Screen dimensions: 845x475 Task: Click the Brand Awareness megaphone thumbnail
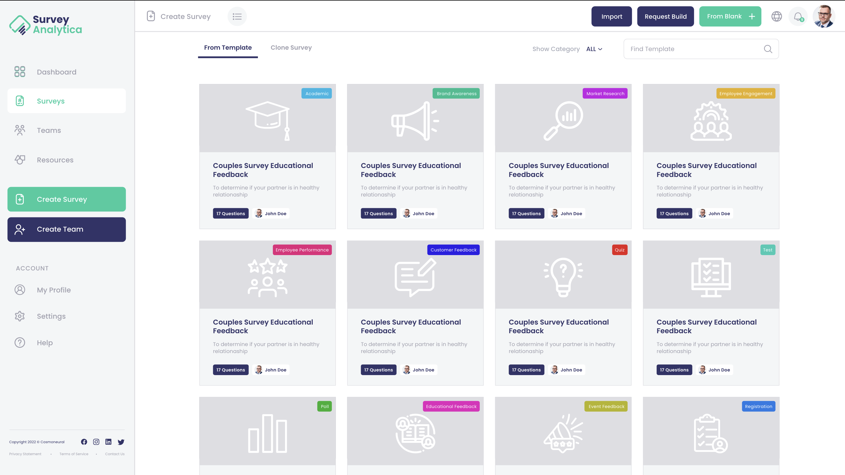(x=415, y=121)
